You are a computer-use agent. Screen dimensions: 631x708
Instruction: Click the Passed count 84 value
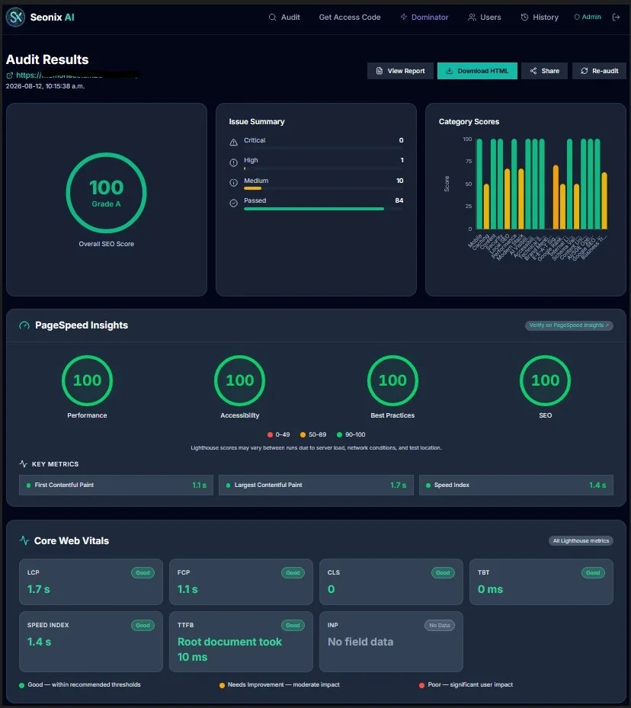pyautogui.click(x=399, y=200)
